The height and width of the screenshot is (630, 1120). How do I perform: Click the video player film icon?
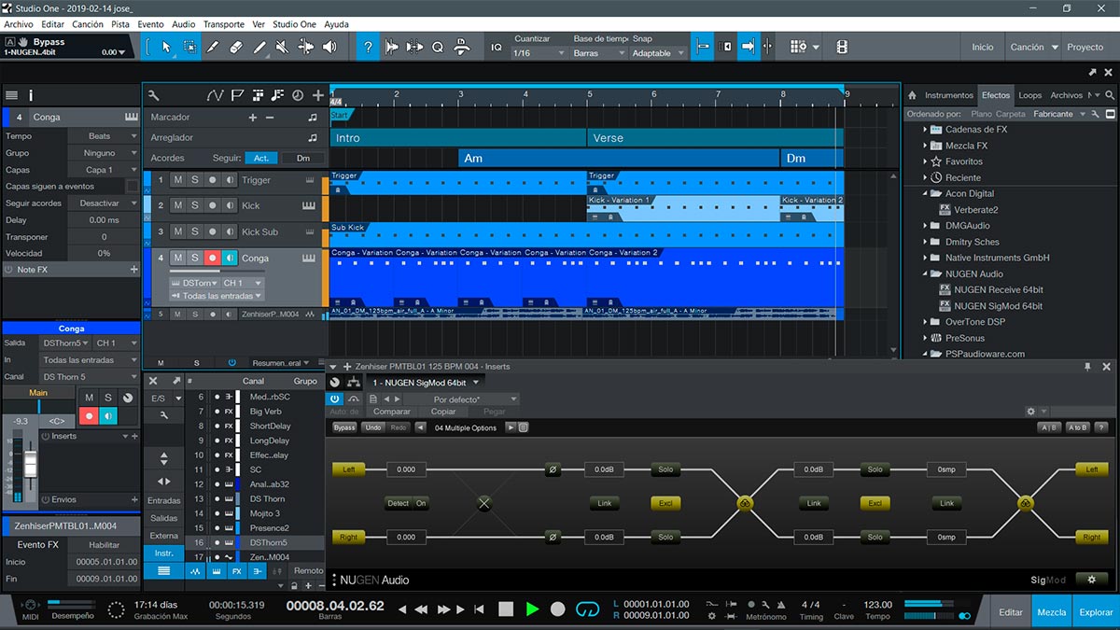[x=842, y=47]
